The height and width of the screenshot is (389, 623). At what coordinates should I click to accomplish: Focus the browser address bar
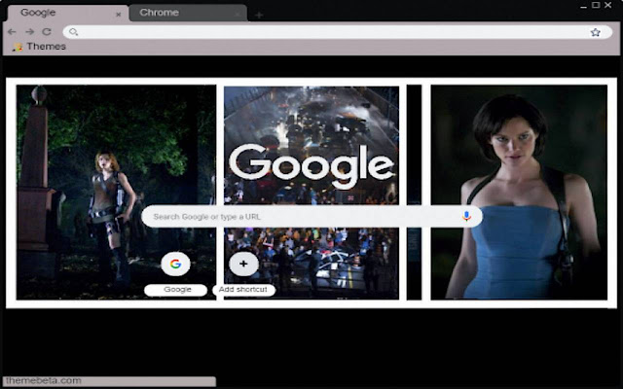click(x=338, y=32)
